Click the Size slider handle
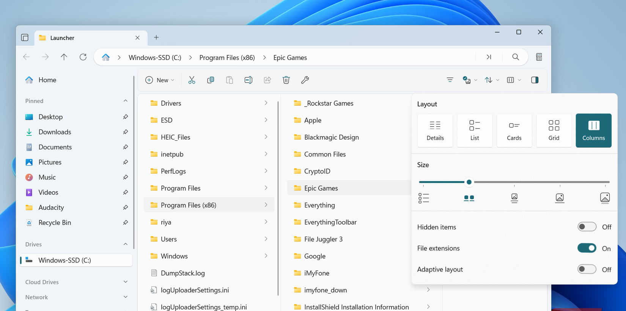 [x=469, y=182]
